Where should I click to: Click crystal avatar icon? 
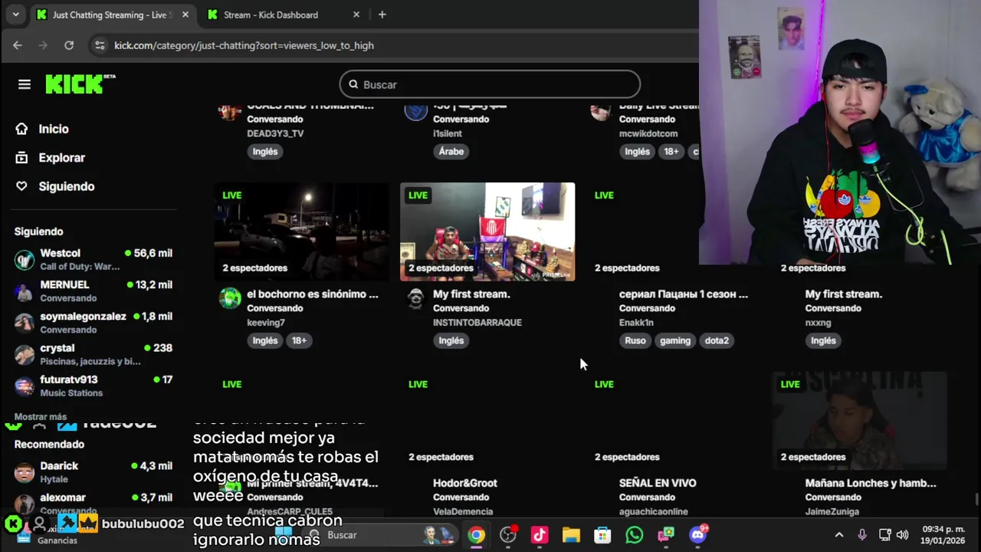[25, 354]
